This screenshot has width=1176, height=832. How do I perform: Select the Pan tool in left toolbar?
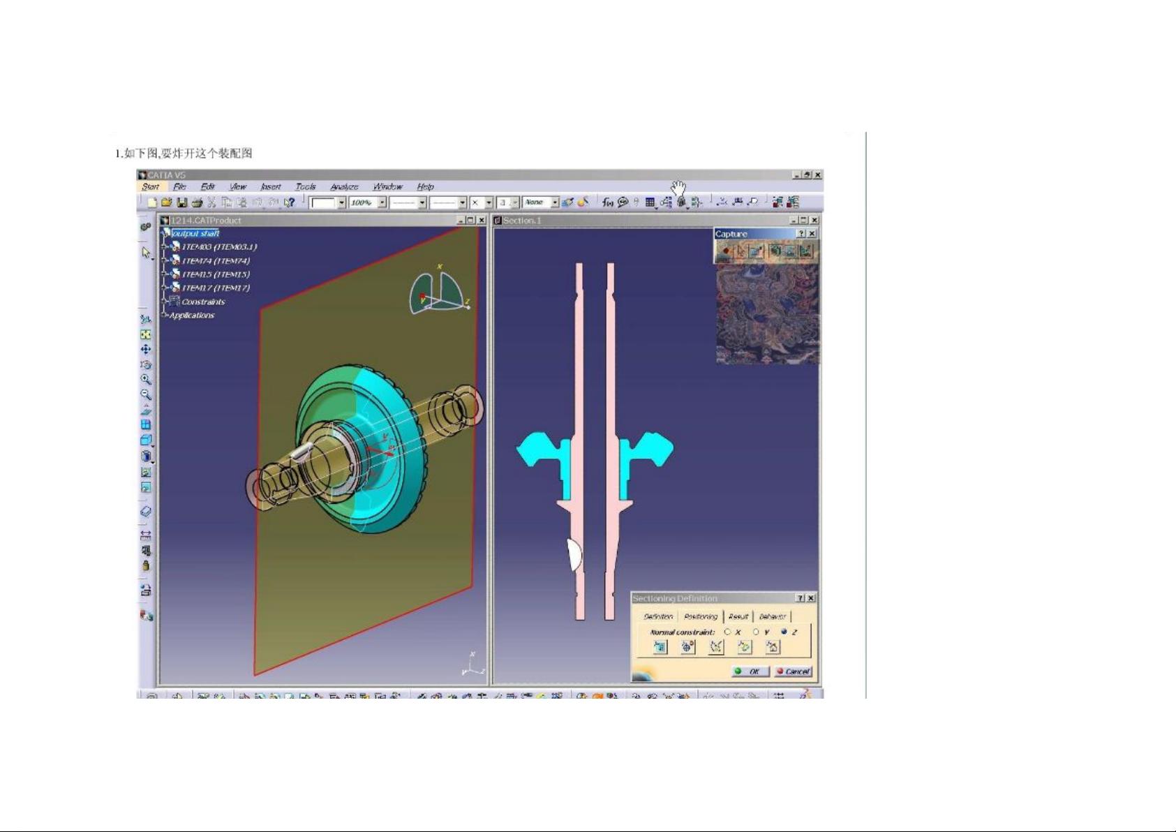[145, 350]
